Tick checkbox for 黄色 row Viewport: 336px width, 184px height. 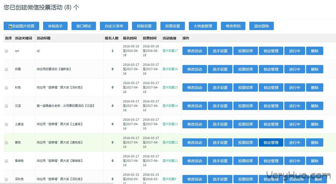[x=6, y=143]
